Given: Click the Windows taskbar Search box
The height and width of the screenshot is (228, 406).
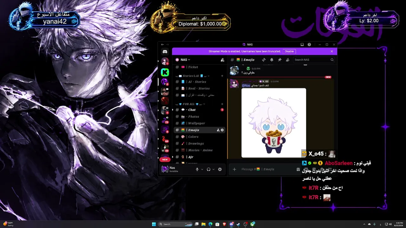Looking at the screenshot, I should coord(176,224).
